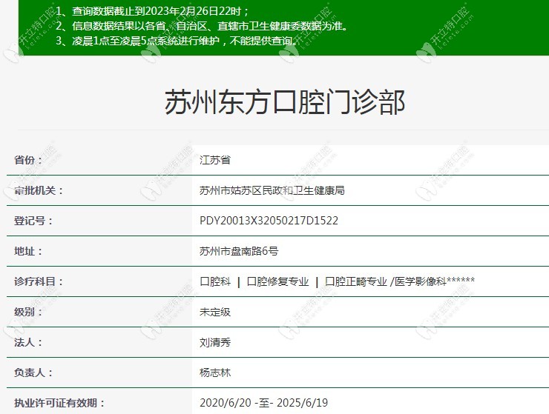This screenshot has width=549, height=414.
Task: Select the 诊疗科目 label
Action: [39, 281]
